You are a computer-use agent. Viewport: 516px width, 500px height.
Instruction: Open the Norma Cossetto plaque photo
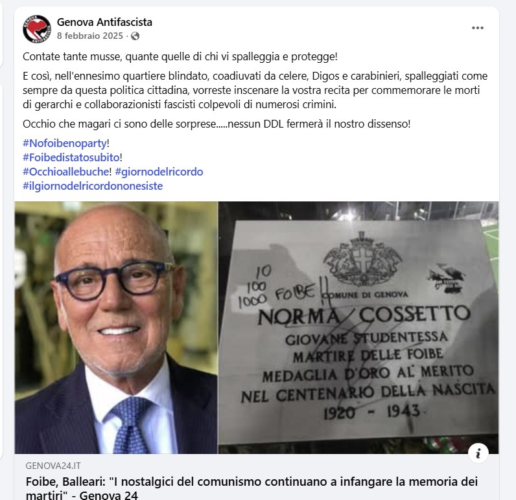pos(358,328)
